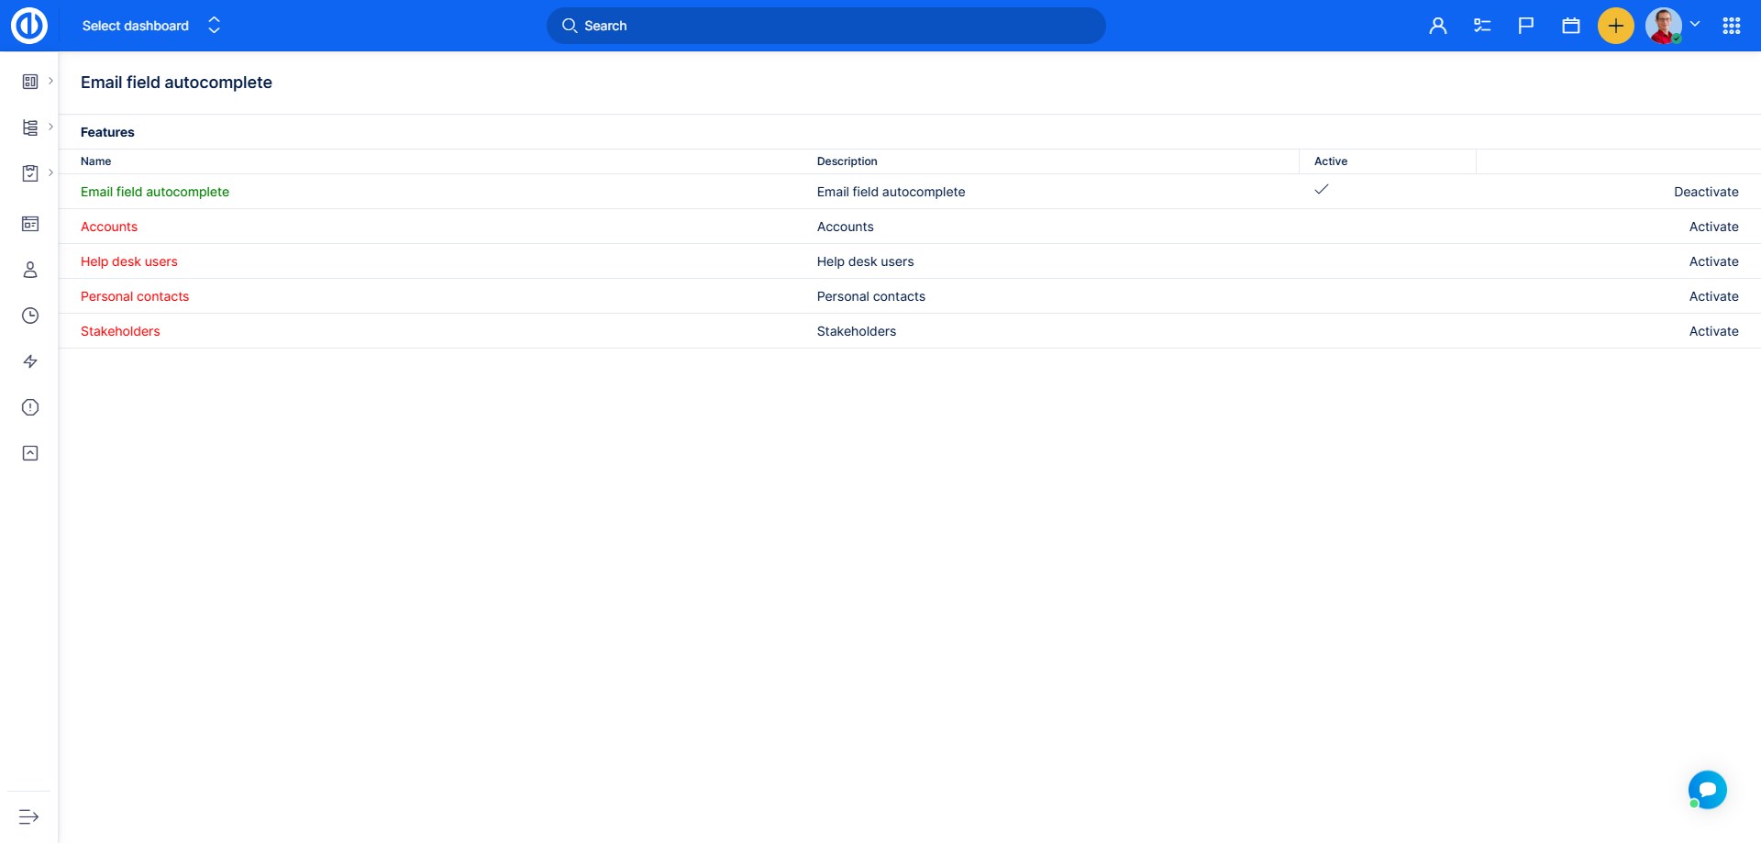This screenshot has height=843, width=1761.
Task: Open the task checklist icon in header
Action: [1482, 26]
